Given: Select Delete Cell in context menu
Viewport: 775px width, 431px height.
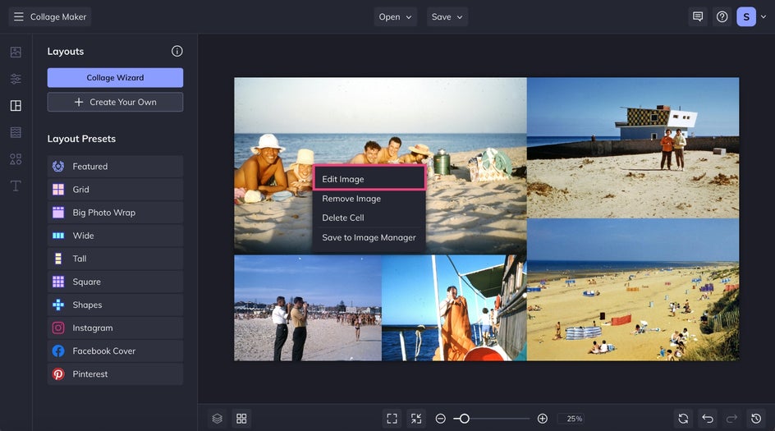Looking at the screenshot, I should click(343, 218).
